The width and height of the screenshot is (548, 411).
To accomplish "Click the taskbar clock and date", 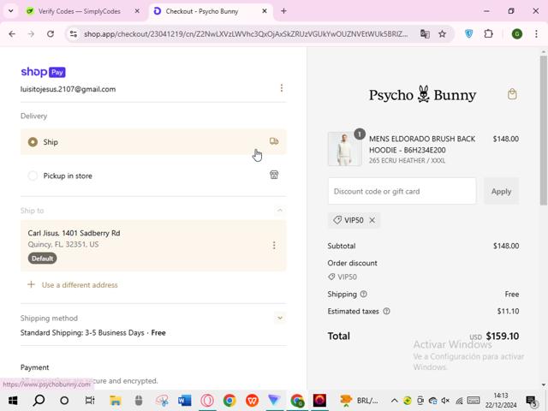I will pos(501,401).
